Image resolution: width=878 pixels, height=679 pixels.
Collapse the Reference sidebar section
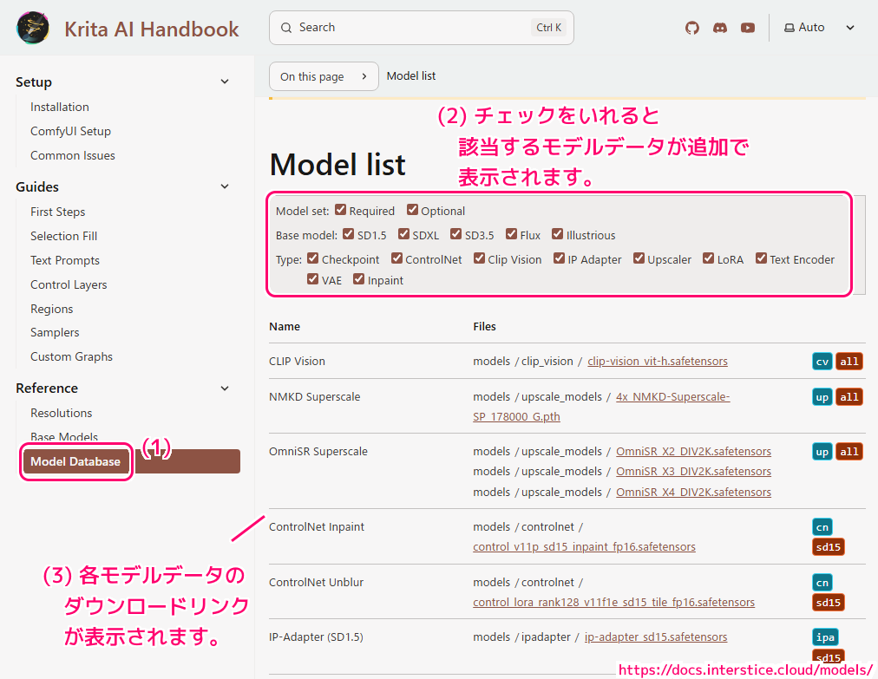click(x=225, y=388)
